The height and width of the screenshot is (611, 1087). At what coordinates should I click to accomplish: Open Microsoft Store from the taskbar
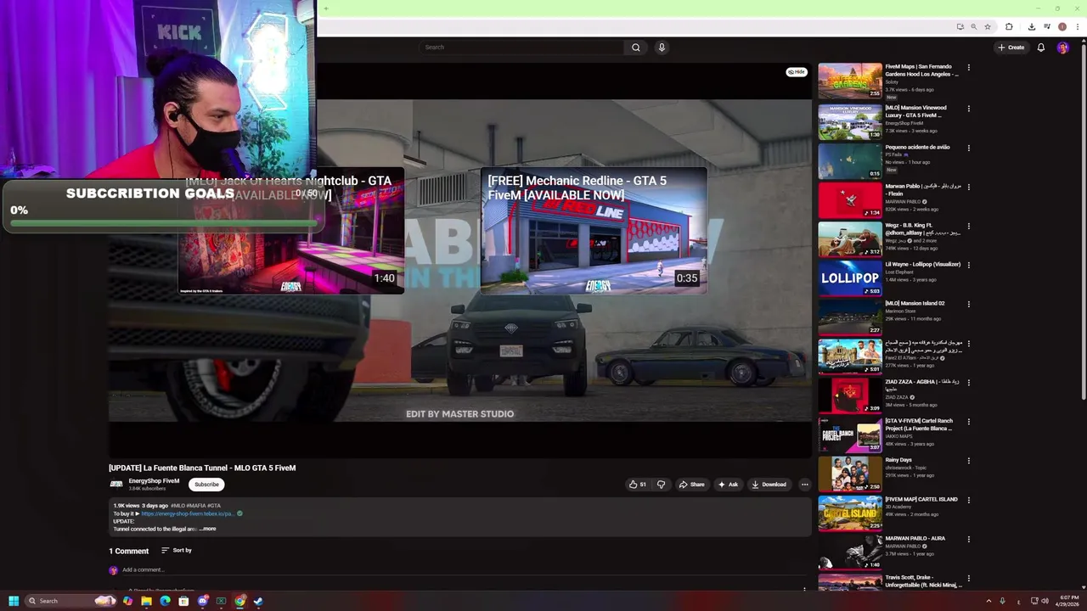pyautogui.click(x=183, y=601)
